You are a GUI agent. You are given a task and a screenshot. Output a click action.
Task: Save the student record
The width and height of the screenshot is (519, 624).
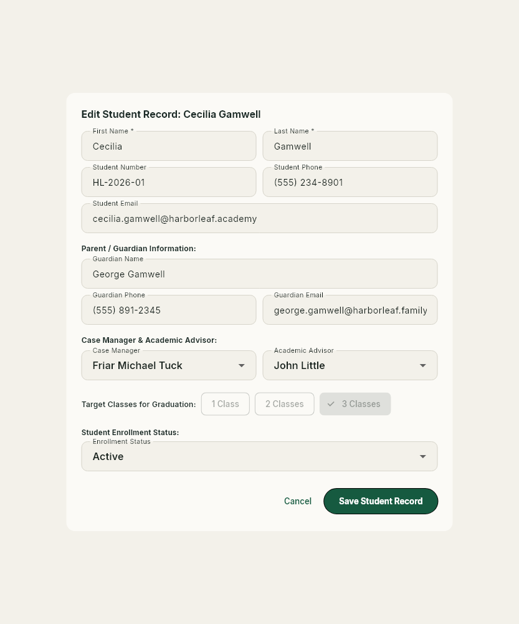pyautogui.click(x=381, y=501)
